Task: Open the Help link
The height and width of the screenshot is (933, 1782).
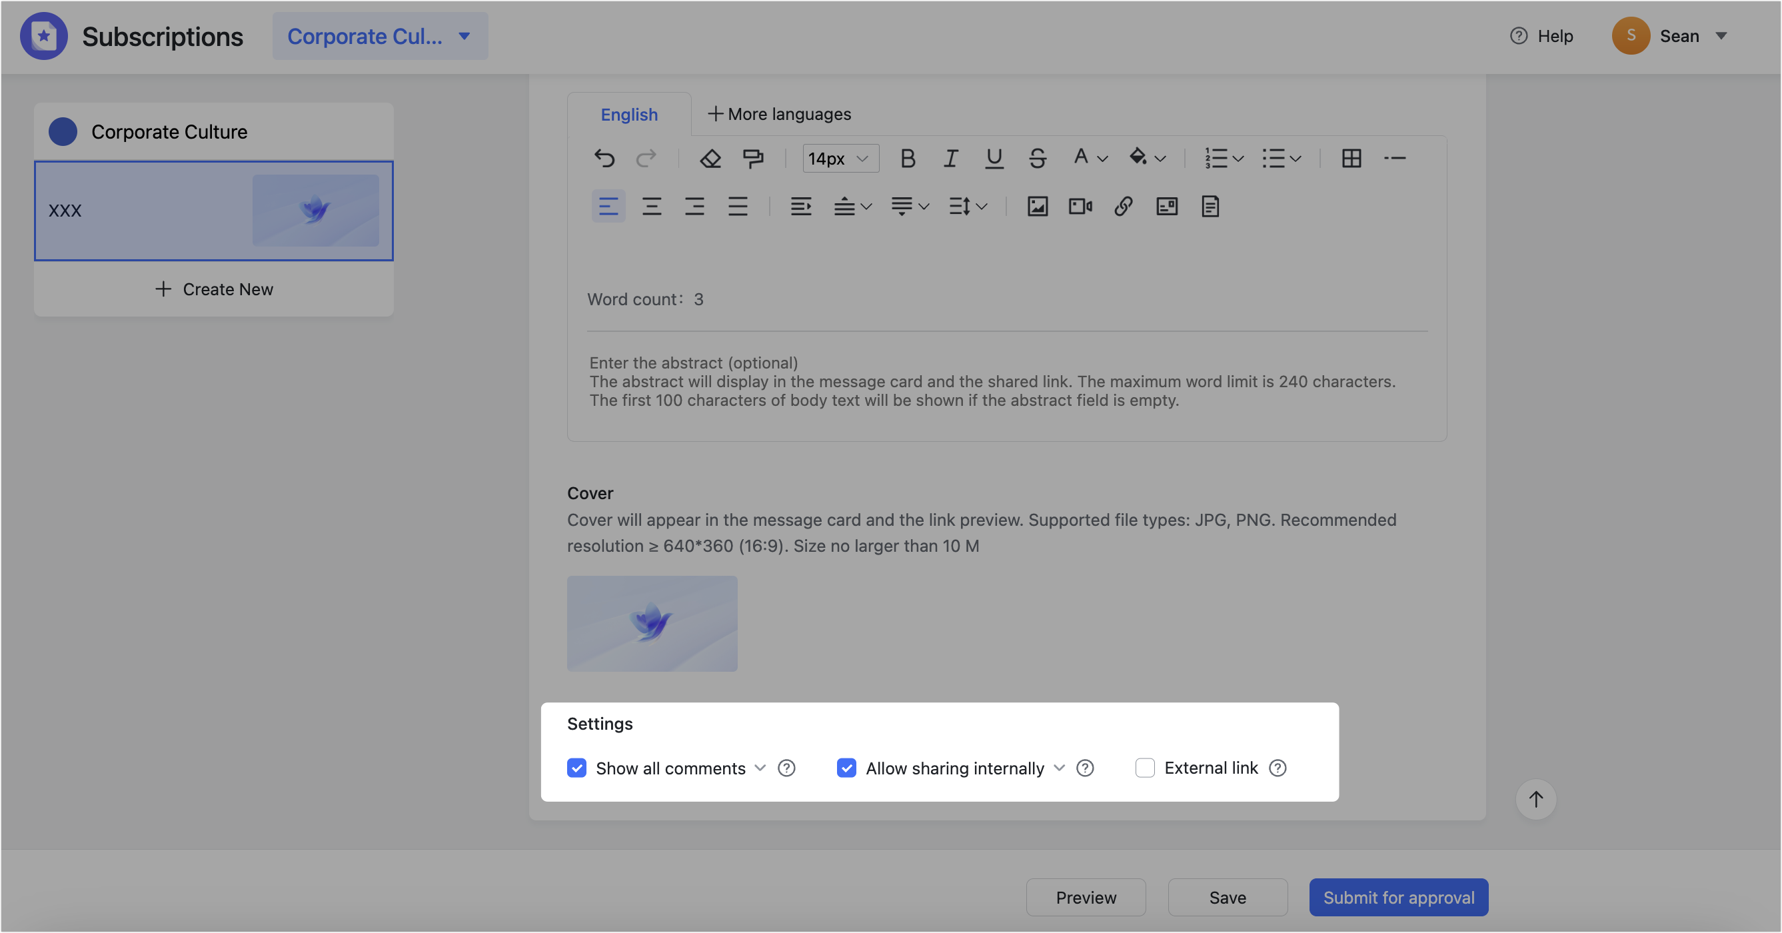Action: tap(1541, 36)
